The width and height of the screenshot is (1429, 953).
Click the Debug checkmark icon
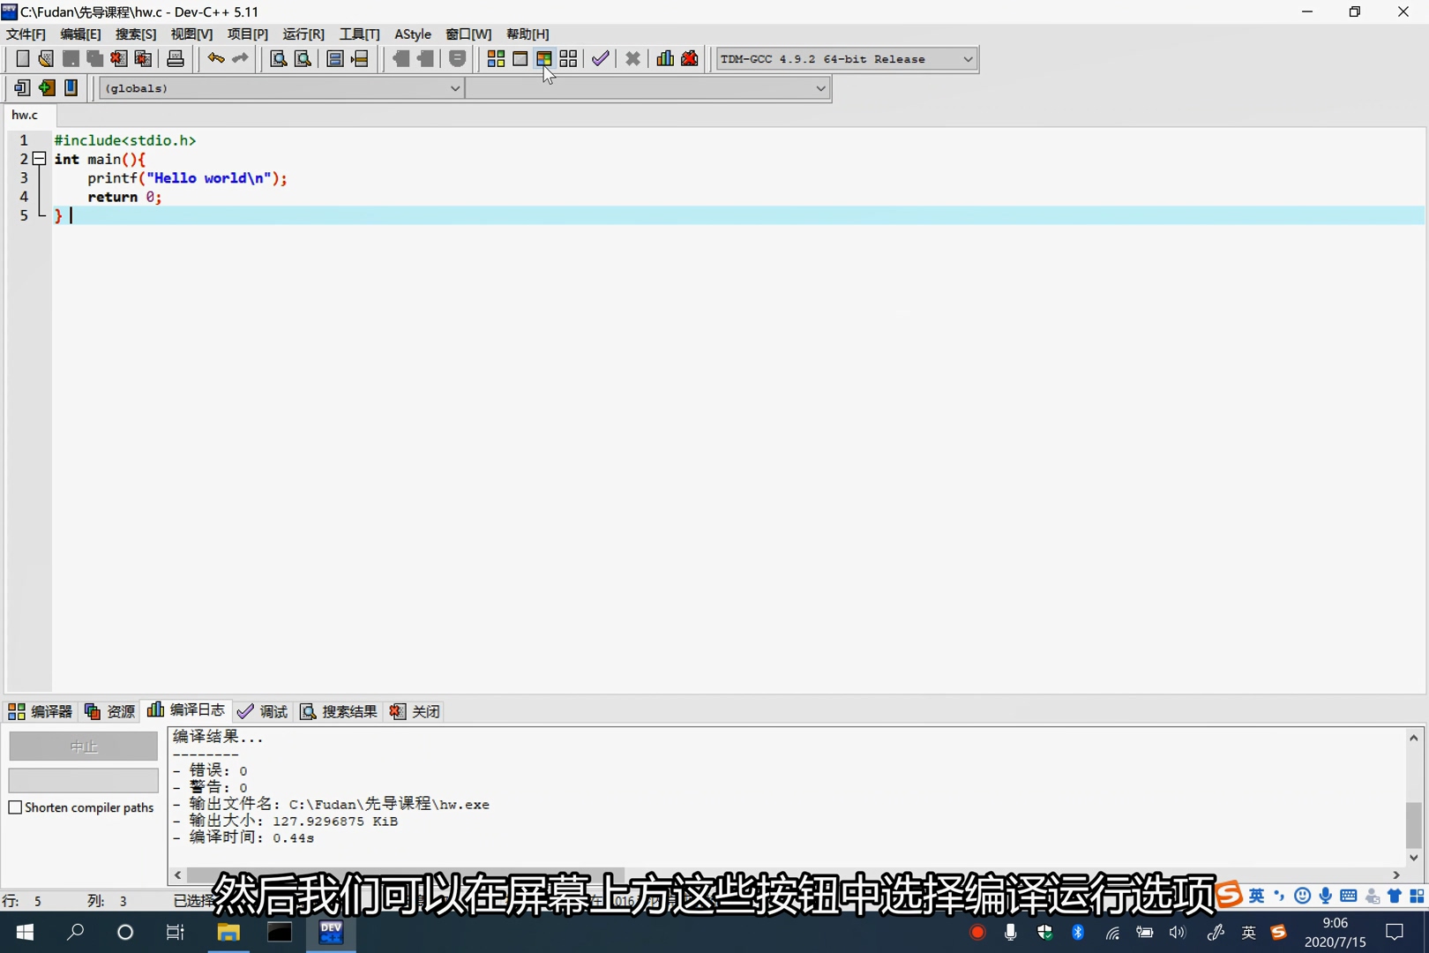coord(601,59)
